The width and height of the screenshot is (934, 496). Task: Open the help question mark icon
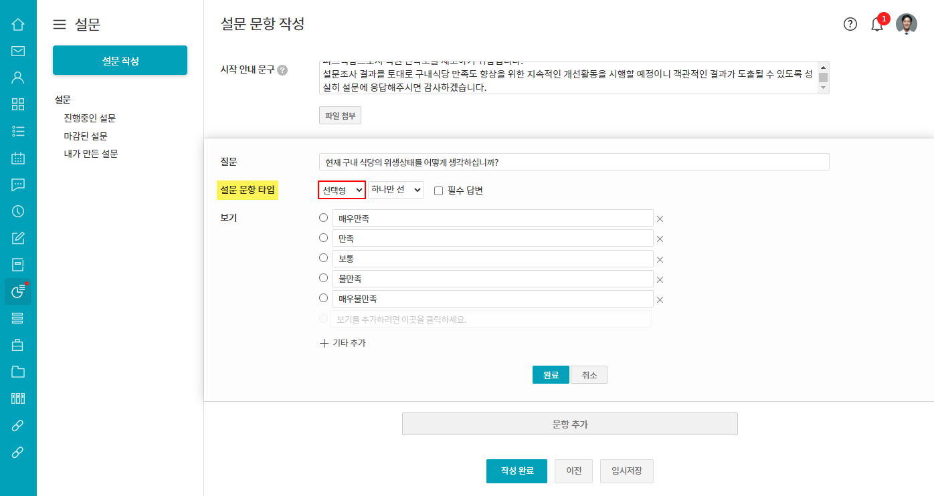click(x=850, y=25)
